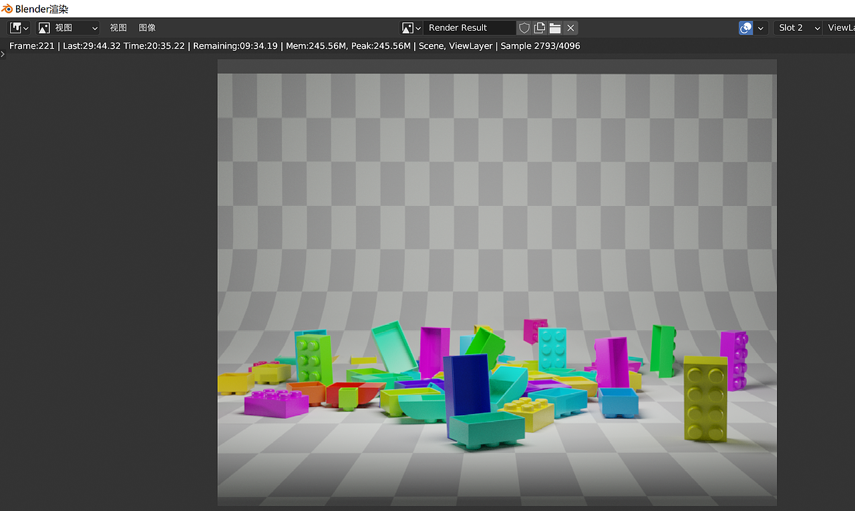Open the 视图 menu
This screenshot has width=855, height=511.
118,27
